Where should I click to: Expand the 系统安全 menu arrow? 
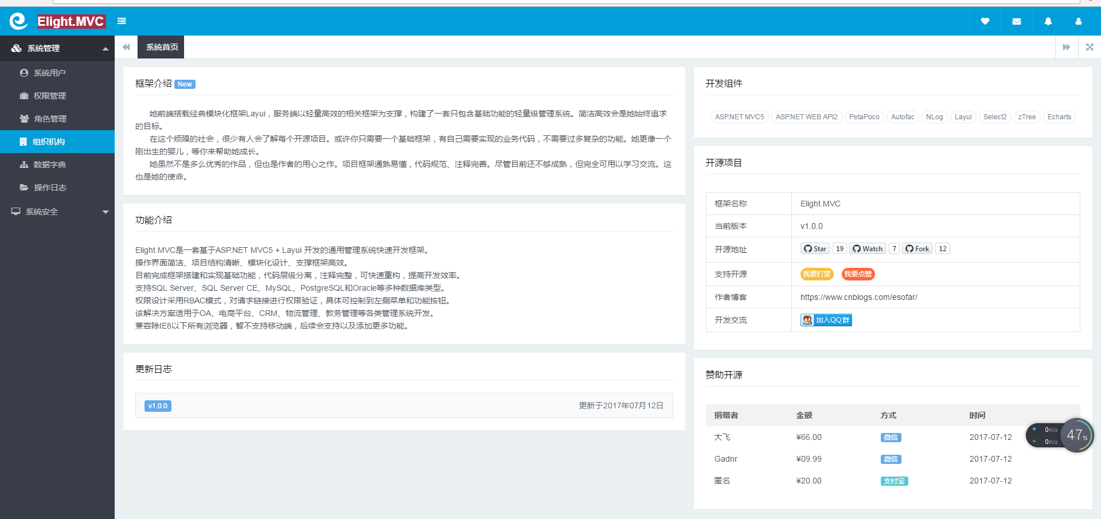click(106, 212)
